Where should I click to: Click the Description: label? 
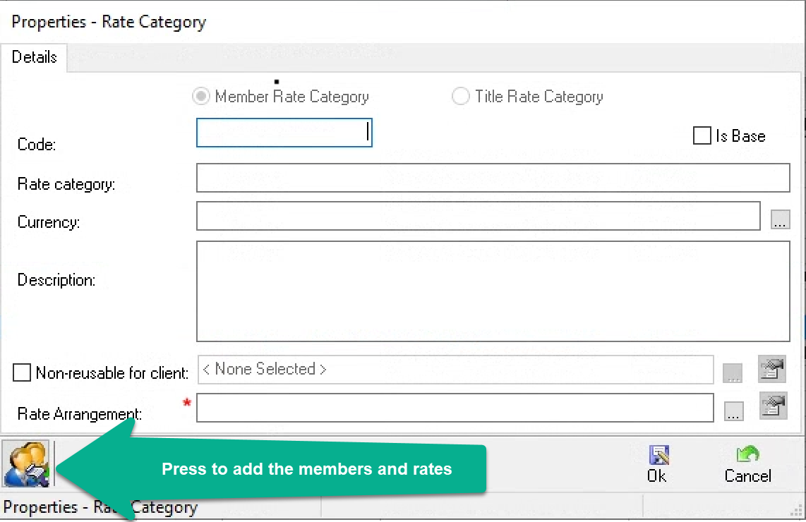[x=56, y=280]
